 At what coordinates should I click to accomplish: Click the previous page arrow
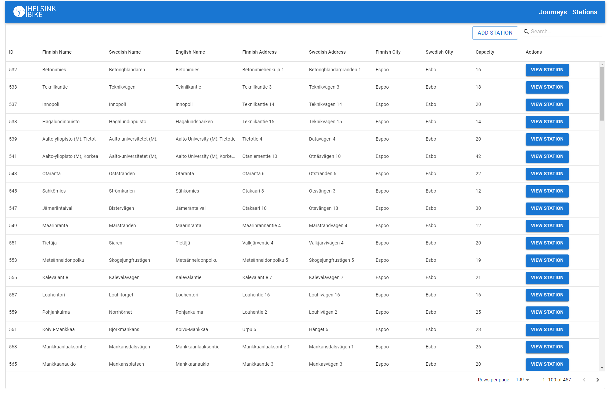tap(584, 380)
